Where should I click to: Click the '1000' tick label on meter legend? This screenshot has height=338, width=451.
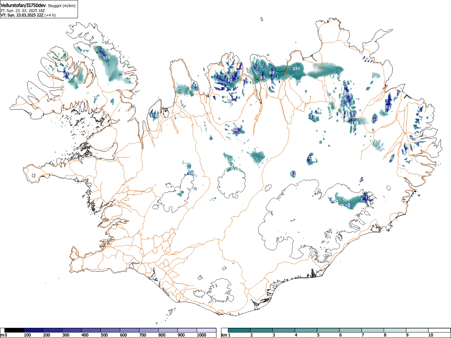(202, 335)
